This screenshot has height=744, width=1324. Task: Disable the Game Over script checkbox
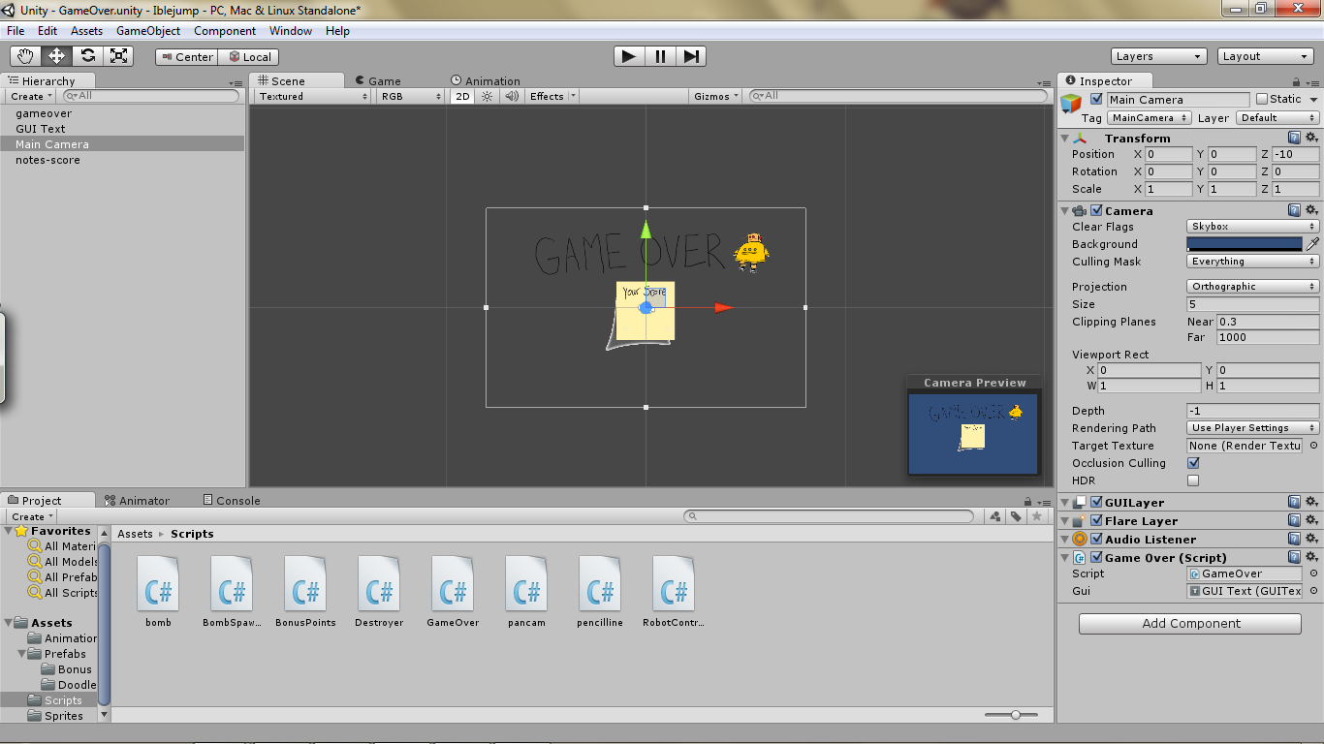(1096, 557)
